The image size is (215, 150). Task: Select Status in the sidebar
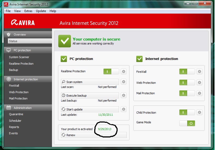tap(30, 41)
